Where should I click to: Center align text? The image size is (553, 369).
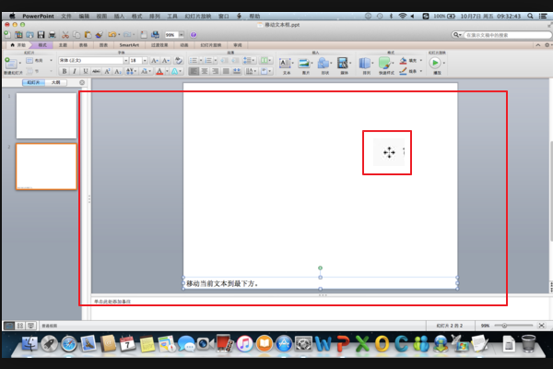click(x=205, y=71)
